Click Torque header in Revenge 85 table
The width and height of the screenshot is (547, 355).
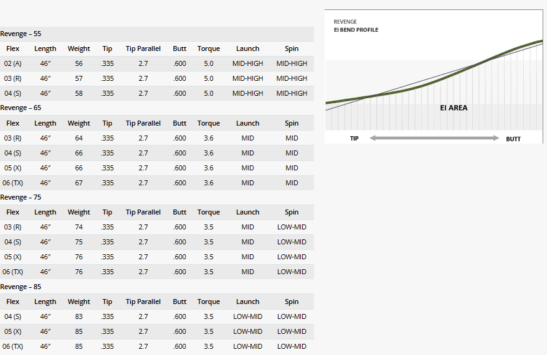coord(209,302)
